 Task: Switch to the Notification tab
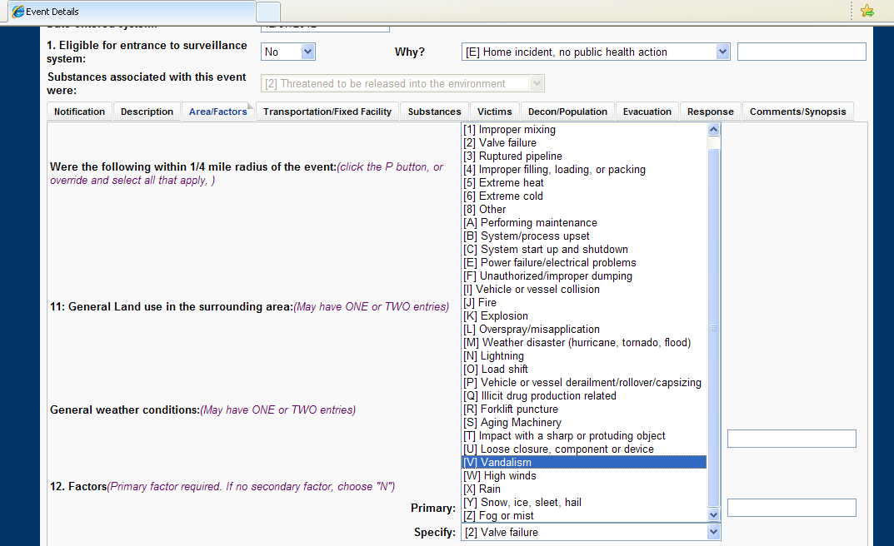[x=80, y=112]
